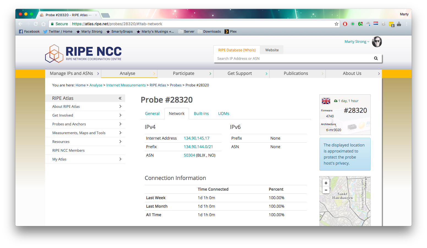Open the Publications navigation menu
The height and width of the screenshot is (248, 427).
click(298, 74)
